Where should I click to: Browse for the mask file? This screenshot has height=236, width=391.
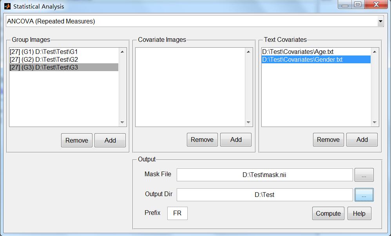point(364,175)
